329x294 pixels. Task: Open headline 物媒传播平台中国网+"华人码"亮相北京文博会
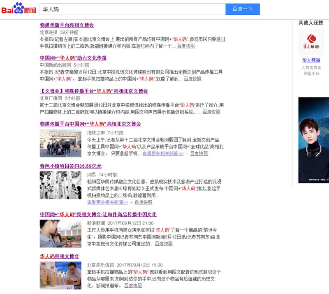pos(90,124)
